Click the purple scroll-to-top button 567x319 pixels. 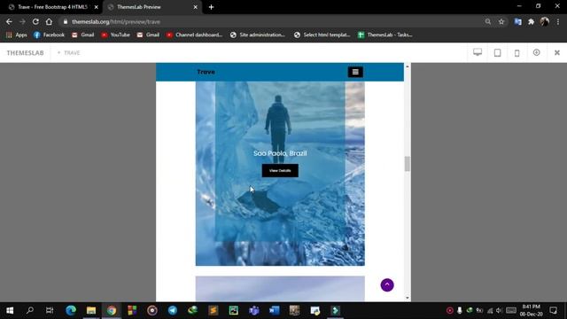(x=387, y=285)
